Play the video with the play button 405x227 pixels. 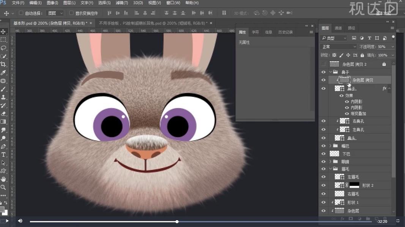7,221
